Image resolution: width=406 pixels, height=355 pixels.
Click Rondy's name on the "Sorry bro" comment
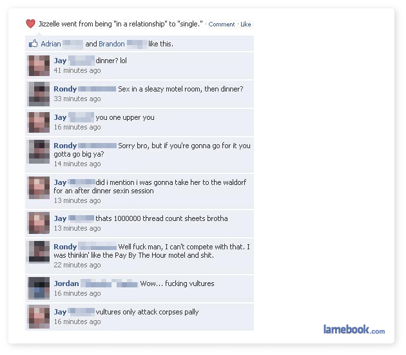65,146
